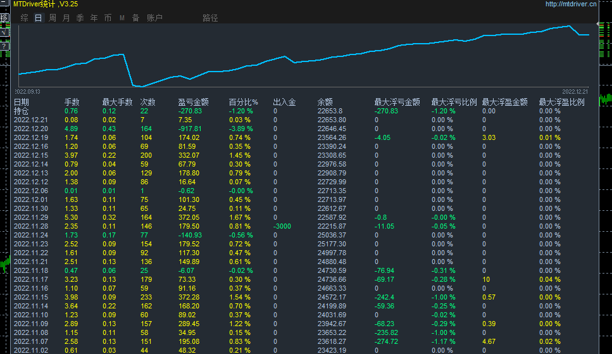Select the 2022.11.17 date row
The width and height of the screenshot is (612, 354).
click(x=31, y=280)
